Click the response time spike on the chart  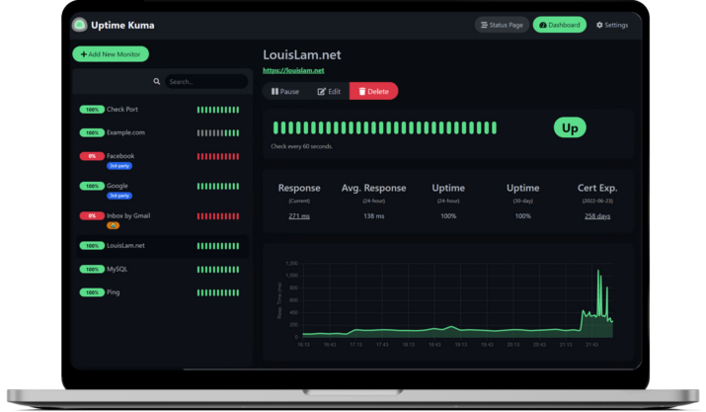(x=597, y=273)
